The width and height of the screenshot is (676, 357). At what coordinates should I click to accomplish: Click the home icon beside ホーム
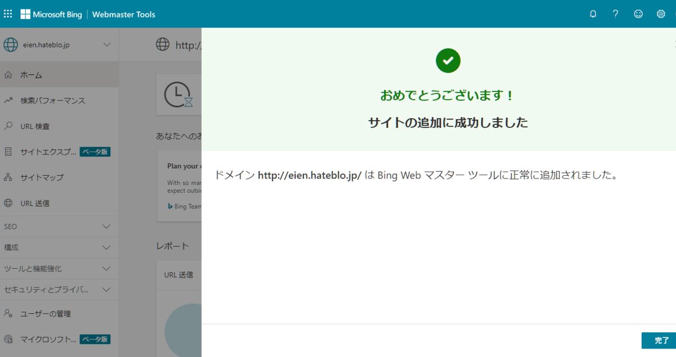(x=8, y=74)
